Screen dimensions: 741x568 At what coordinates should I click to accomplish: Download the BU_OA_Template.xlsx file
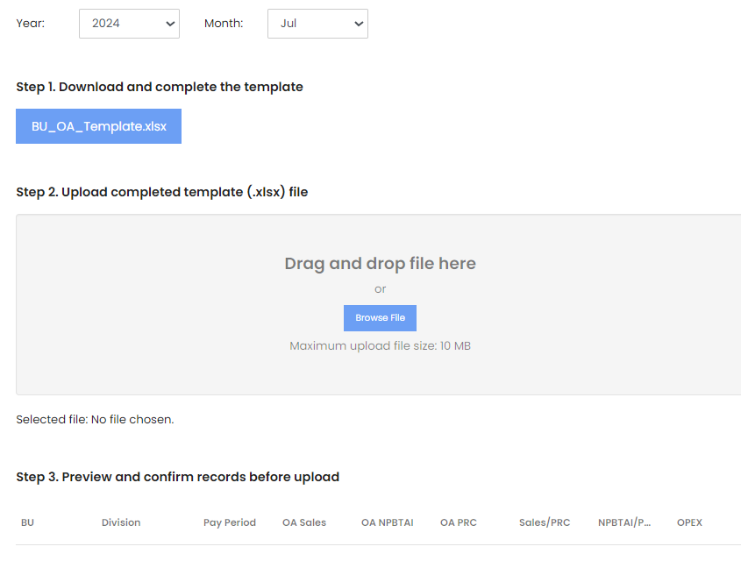click(99, 126)
